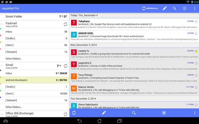Open Fastmail Sent folder showing 96
199x124 pixels.
tap(35, 45)
